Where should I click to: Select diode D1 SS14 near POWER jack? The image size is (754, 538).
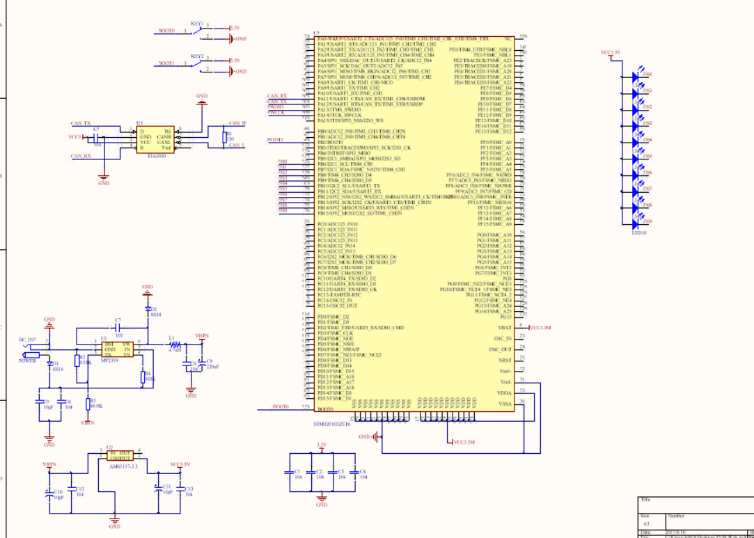[50, 364]
